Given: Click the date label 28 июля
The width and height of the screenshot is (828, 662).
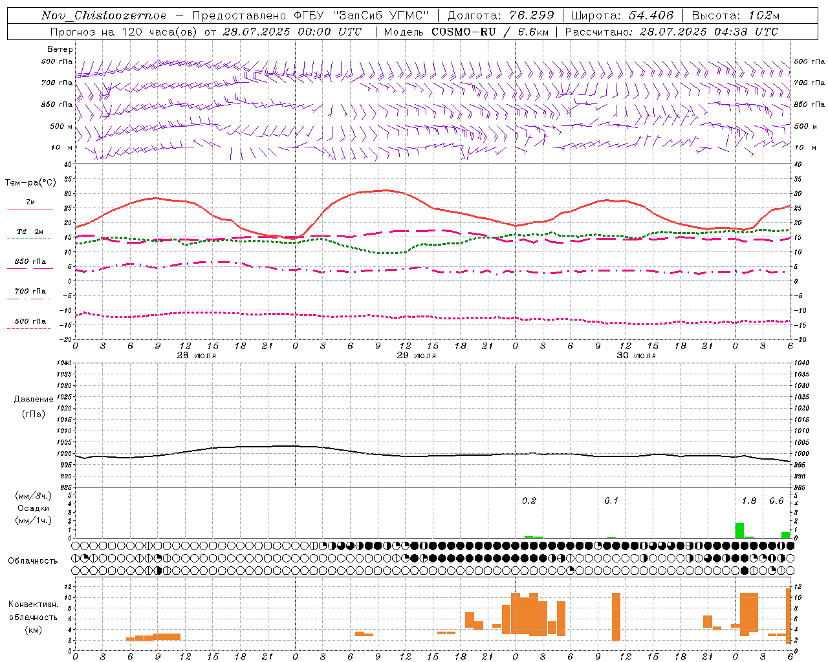Looking at the screenshot, I should click(x=196, y=355).
